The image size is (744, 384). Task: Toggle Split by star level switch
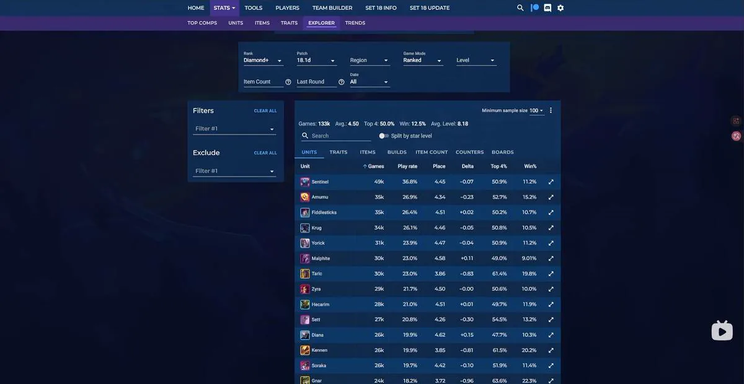point(384,136)
